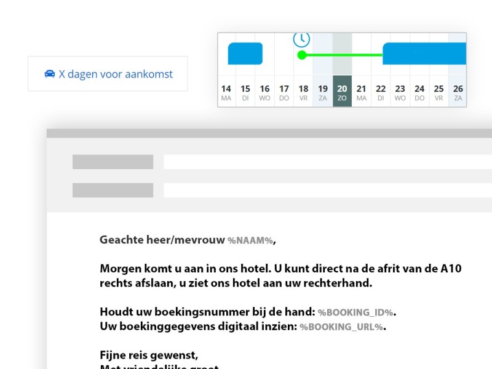This screenshot has height=369, width=492.
Task: Click the top gray field in the email header
Action: [113, 162]
